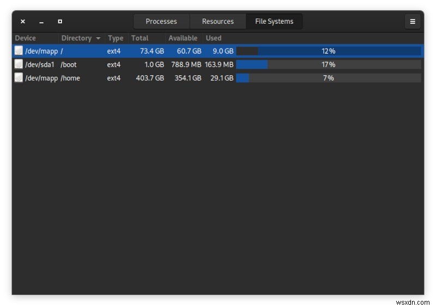Click the drive icon in the /home row

(x=19, y=78)
